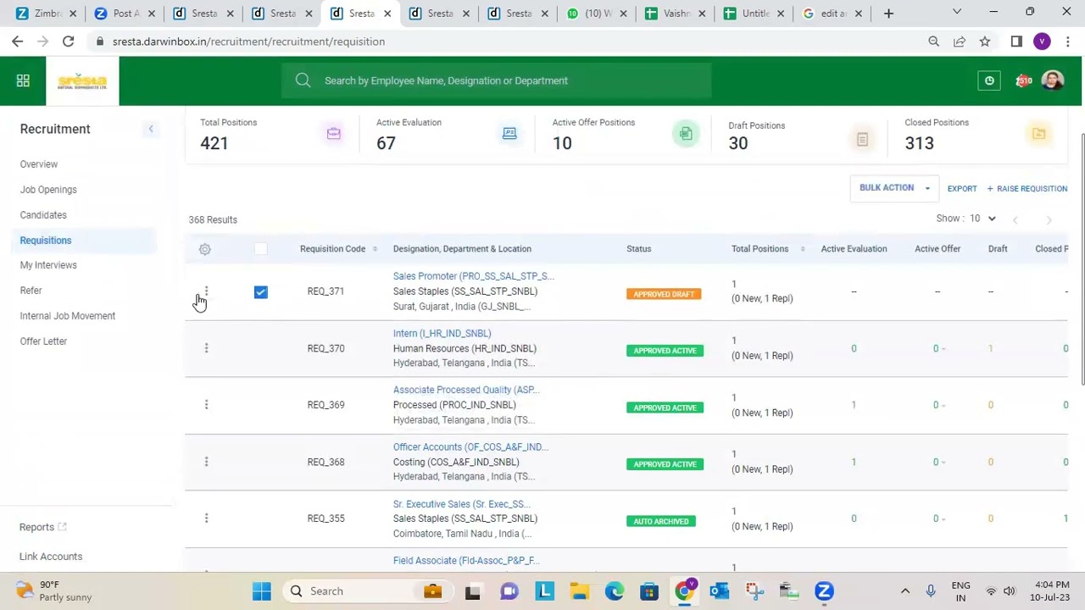Open a new browser tab
The image size is (1085, 610).
[x=888, y=14]
